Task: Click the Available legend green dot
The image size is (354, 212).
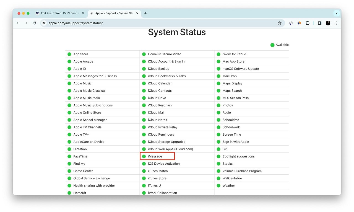Action: click(x=272, y=45)
